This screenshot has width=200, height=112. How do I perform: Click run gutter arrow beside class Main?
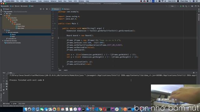(x=55, y=24)
